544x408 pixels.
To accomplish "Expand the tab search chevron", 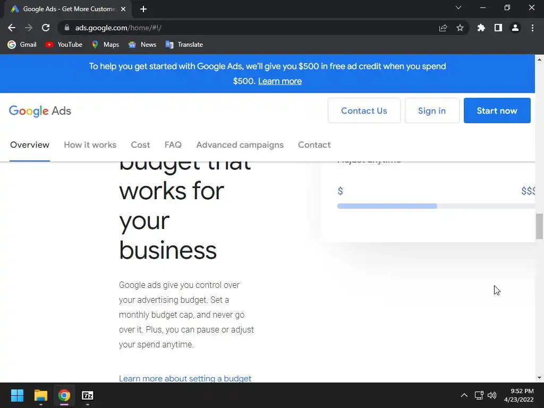I will pos(458,7).
